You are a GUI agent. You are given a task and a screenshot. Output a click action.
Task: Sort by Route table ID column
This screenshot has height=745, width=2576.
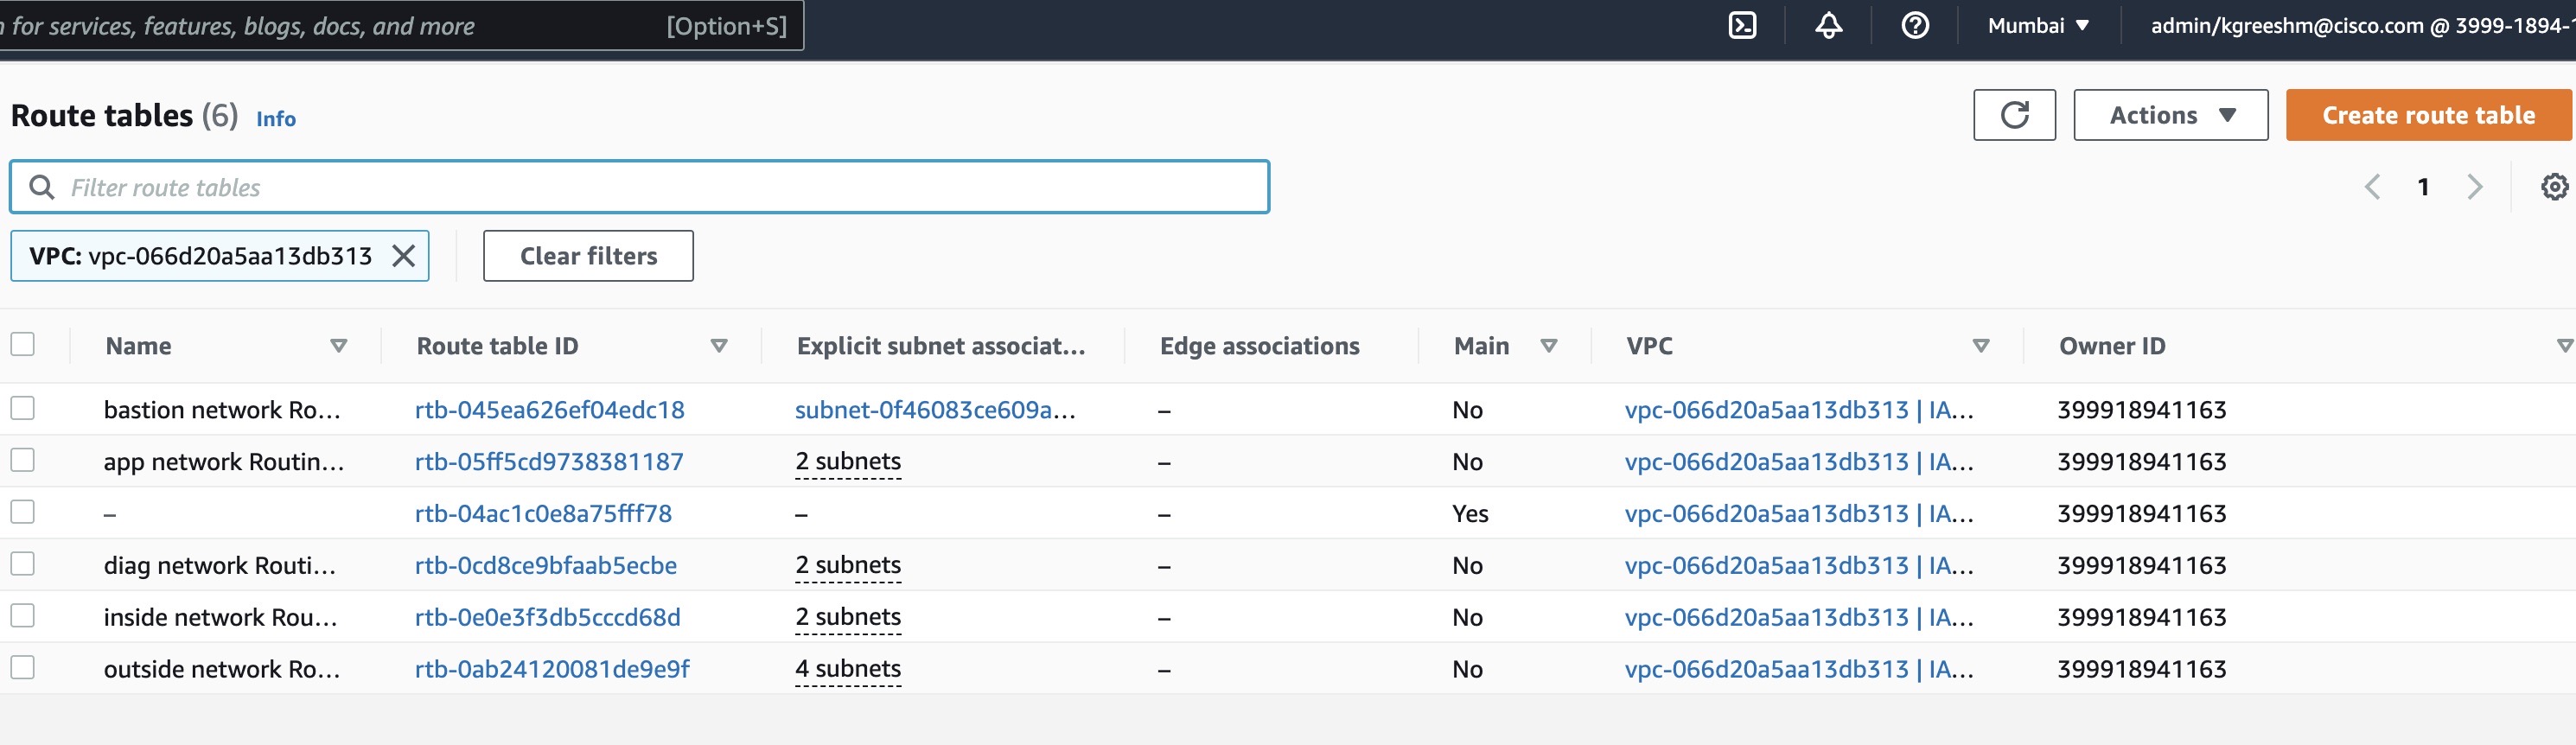click(718, 346)
